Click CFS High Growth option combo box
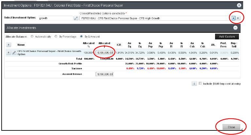This screenshot has height=135, width=251. click(155, 18)
